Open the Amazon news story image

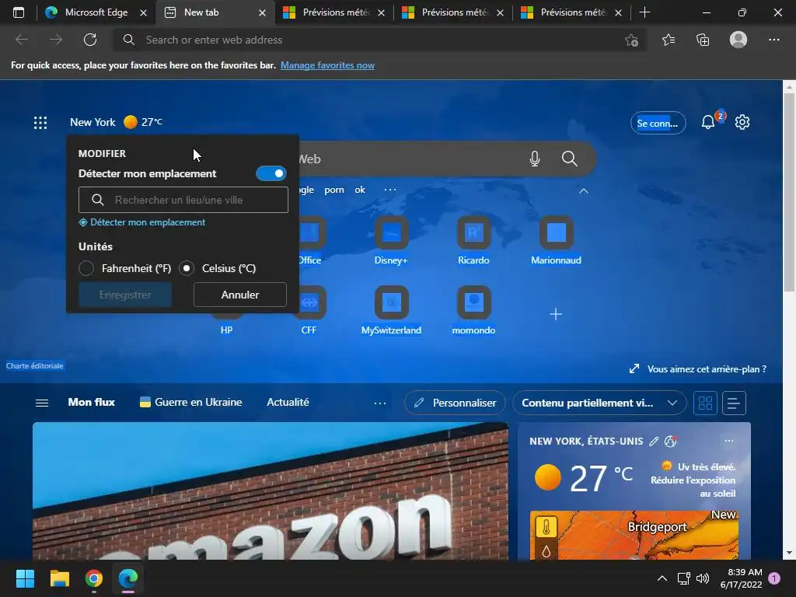(x=271, y=491)
